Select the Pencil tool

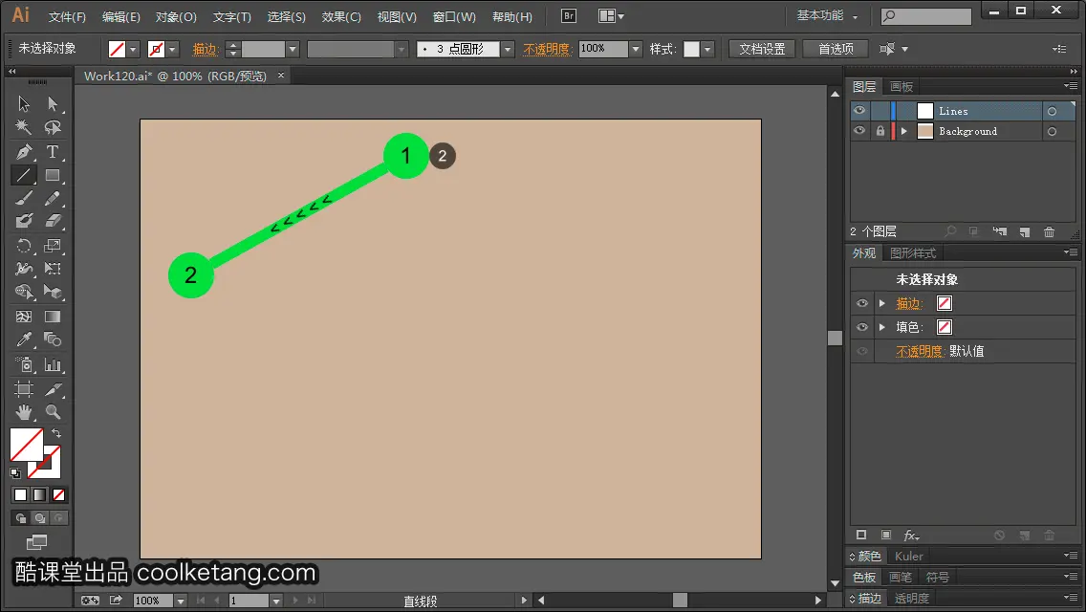click(53, 199)
